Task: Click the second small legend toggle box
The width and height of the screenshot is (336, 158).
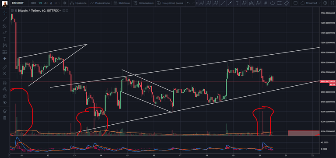Action: [66, 11]
